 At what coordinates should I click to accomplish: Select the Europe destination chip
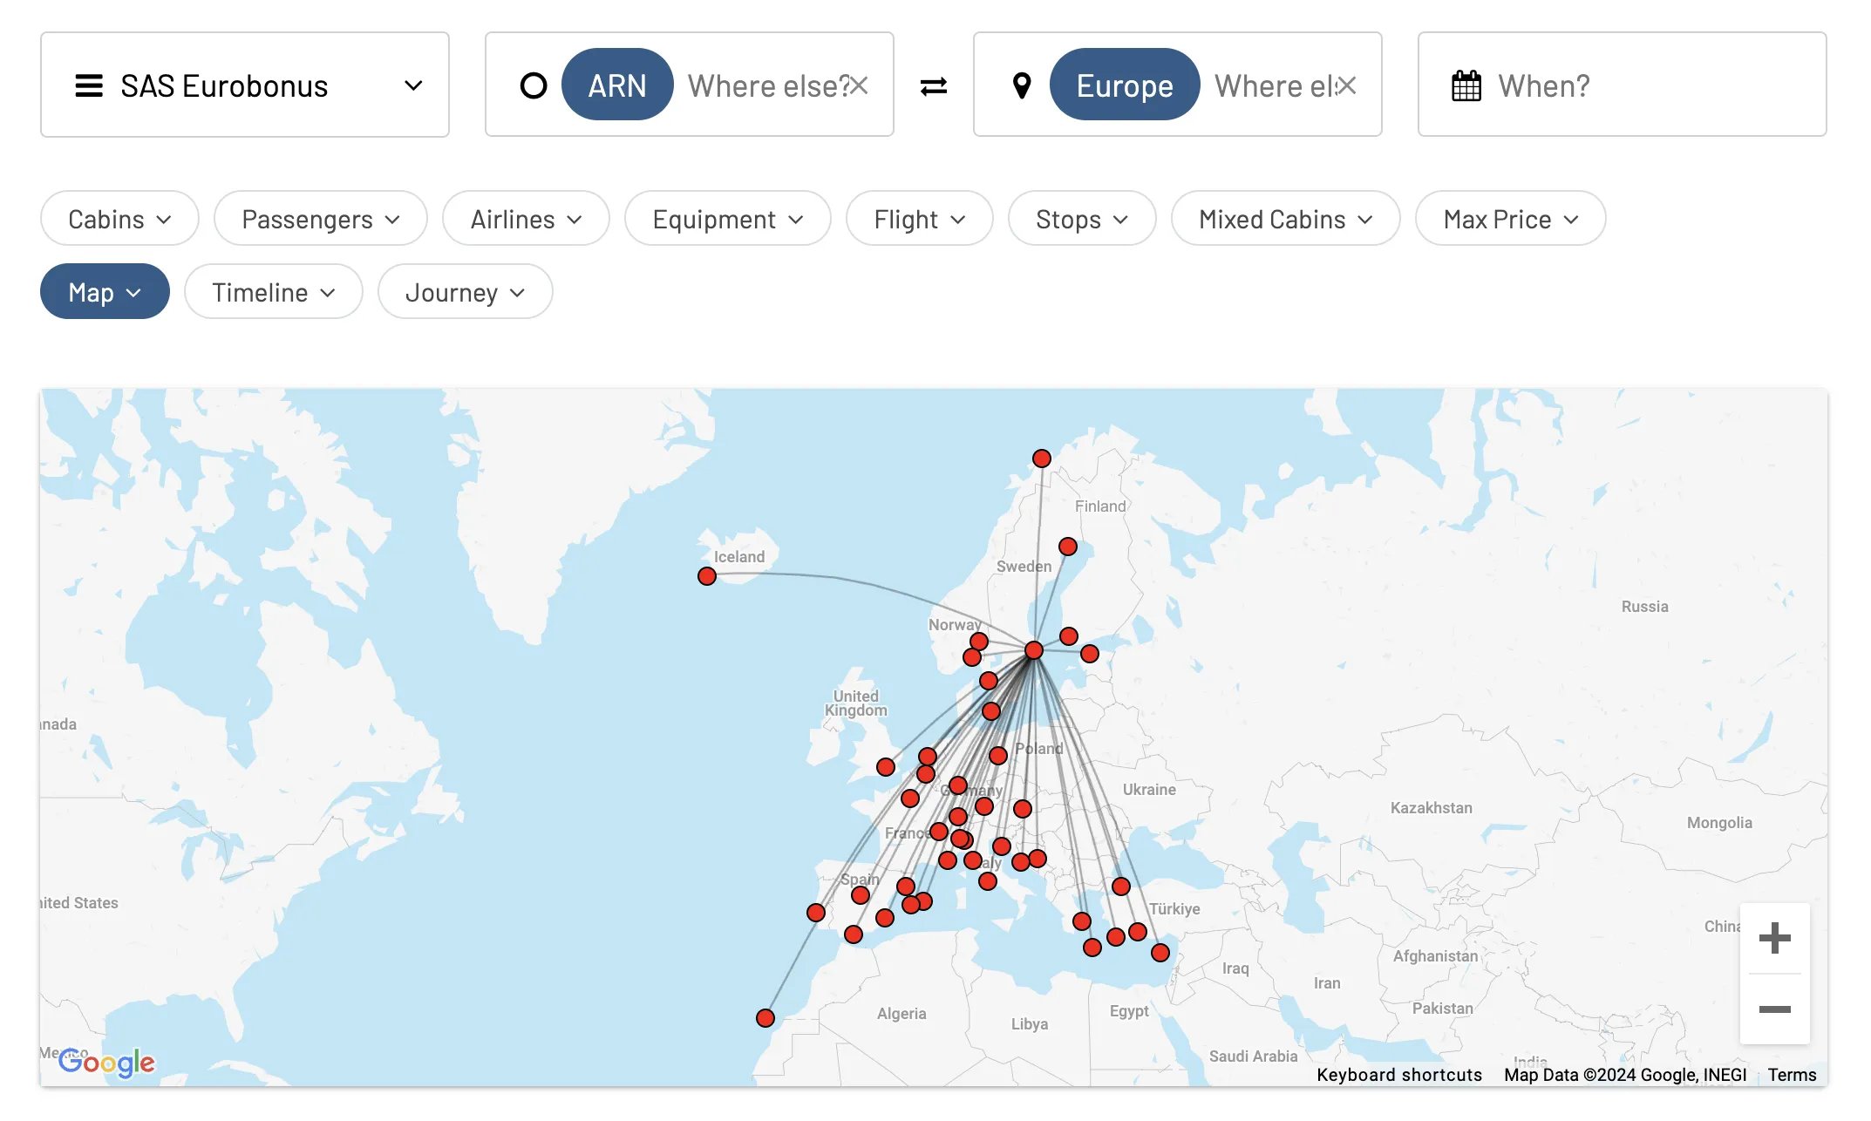coord(1125,85)
